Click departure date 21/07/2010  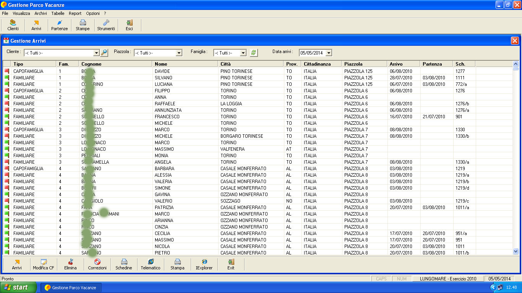coord(434,116)
